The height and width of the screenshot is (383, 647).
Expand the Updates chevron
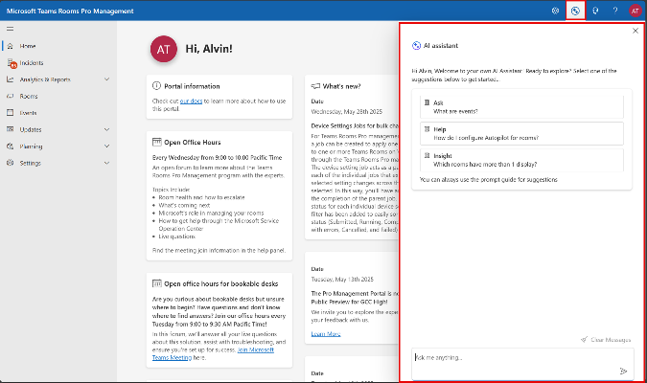click(x=106, y=130)
